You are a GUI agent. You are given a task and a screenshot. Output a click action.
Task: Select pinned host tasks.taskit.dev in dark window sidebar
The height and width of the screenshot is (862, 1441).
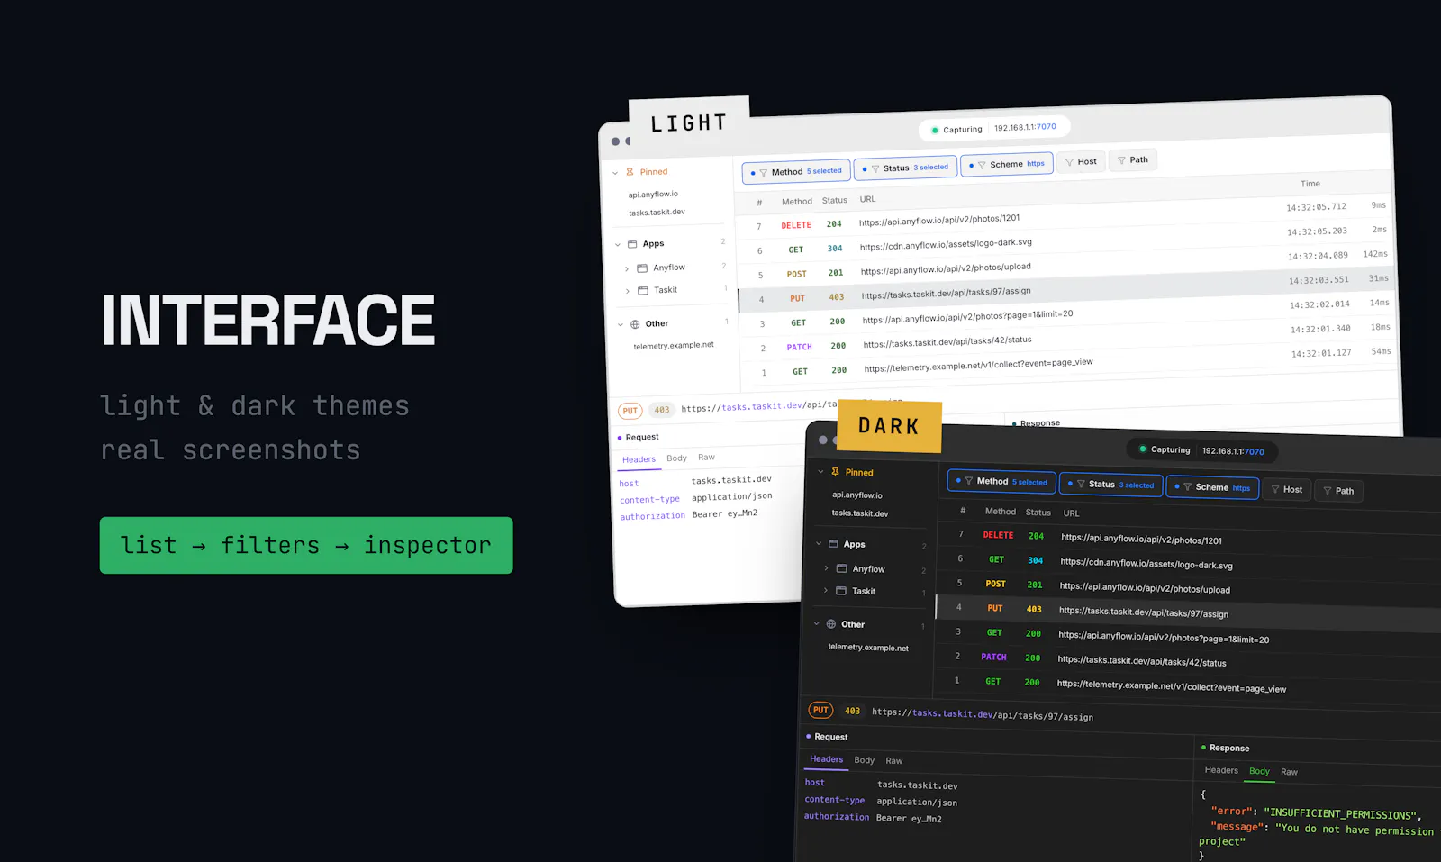pos(860,513)
